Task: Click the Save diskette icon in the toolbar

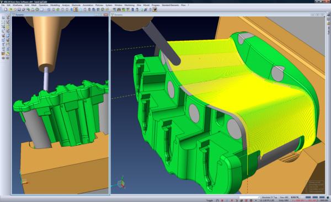Action: pyautogui.click(x=19, y=9)
